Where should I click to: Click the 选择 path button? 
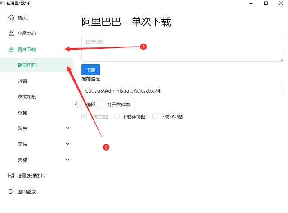(91, 105)
